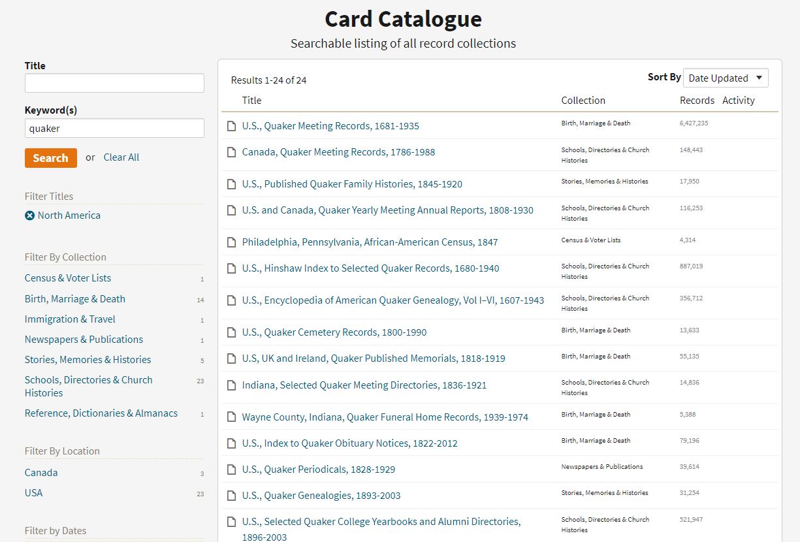Click document icon next to Canada, Quaker Meeting Records

click(x=231, y=152)
